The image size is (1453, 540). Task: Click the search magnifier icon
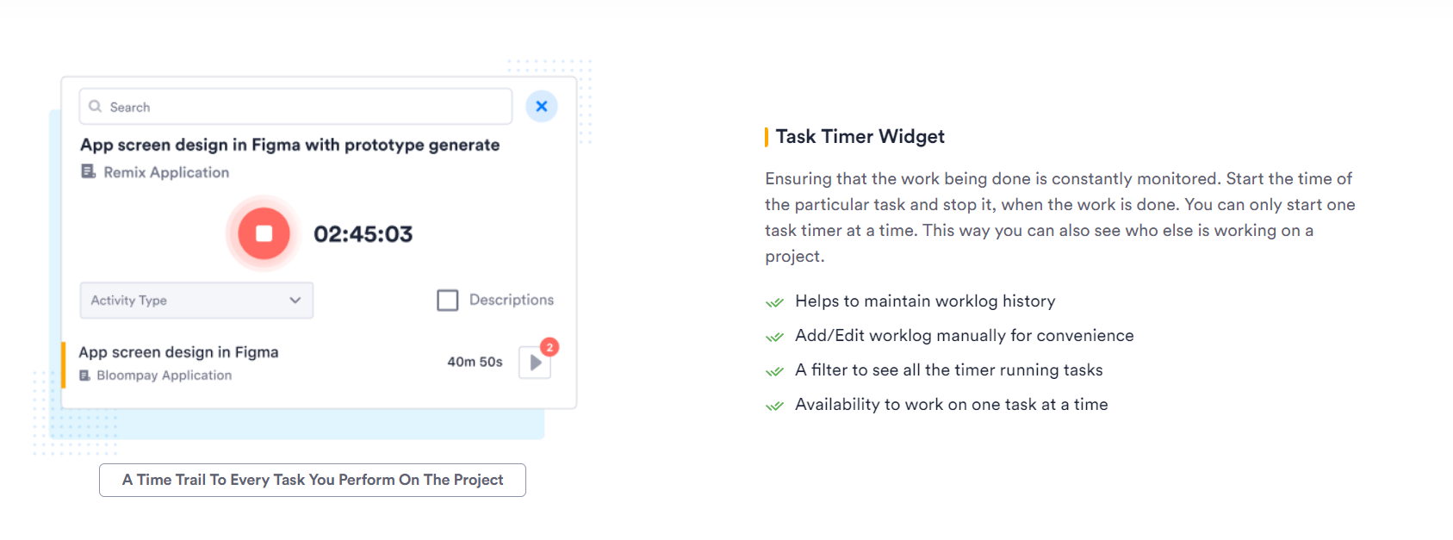click(96, 107)
